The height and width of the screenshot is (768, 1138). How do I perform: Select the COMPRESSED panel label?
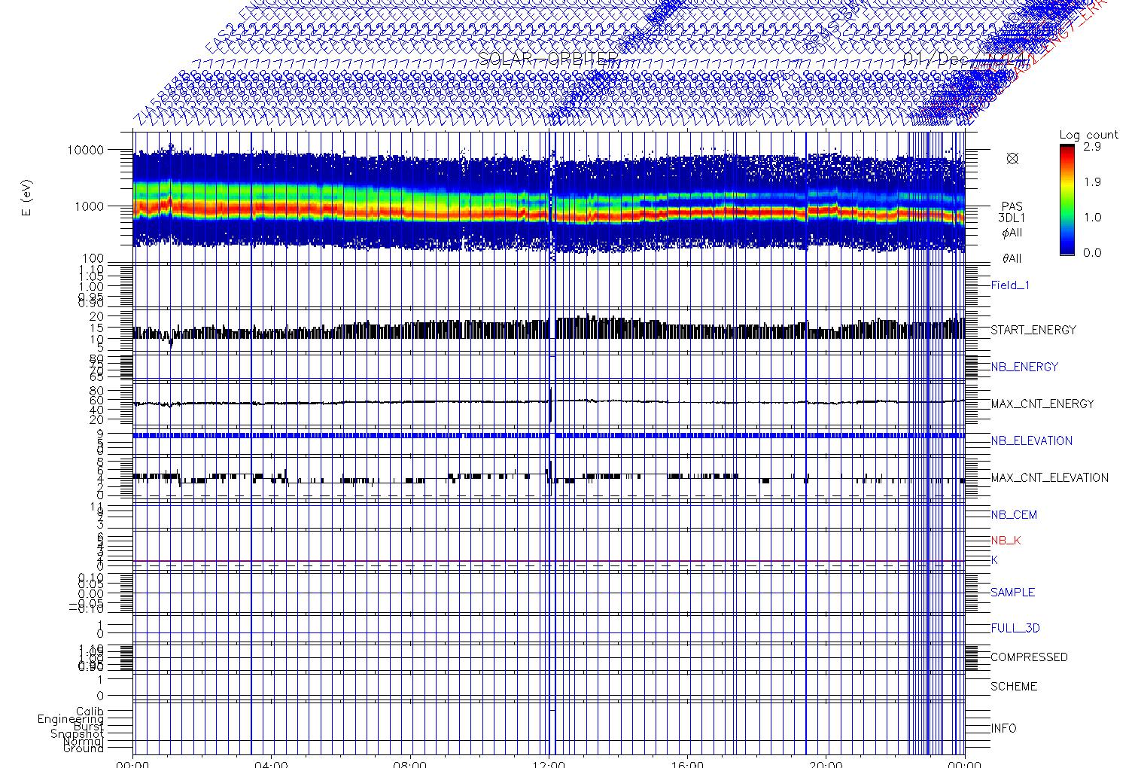coord(1029,657)
